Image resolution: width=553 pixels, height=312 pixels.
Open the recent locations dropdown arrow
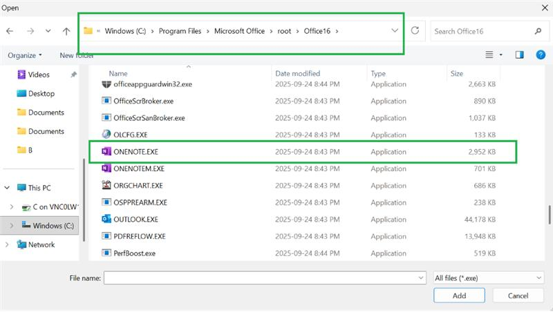point(48,31)
